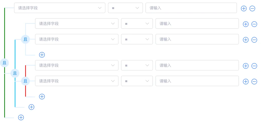The width and height of the screenshot is (270, 124).
Task: Switch the 且 logic badge on the red line
Action: (x=25, y=81)
